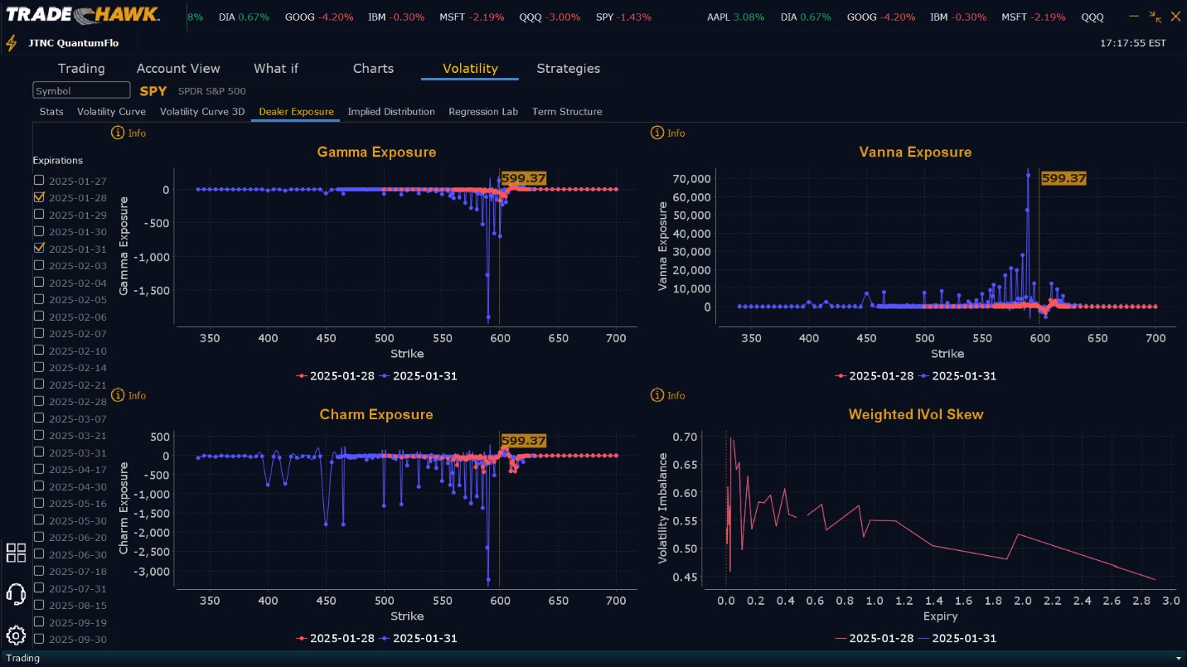Select the Dealer Exposure sub-tab

point(296,112)
